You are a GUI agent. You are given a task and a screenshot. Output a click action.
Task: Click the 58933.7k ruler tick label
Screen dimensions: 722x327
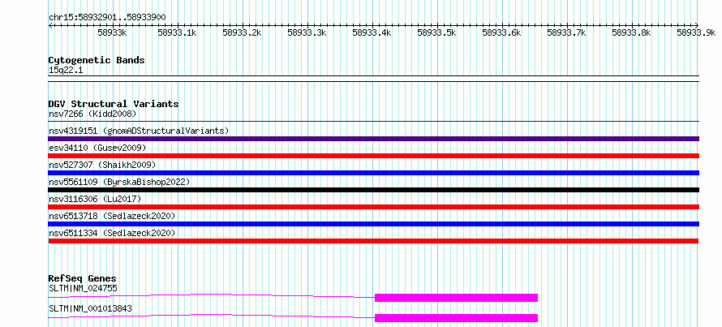(x=566, y=32)
